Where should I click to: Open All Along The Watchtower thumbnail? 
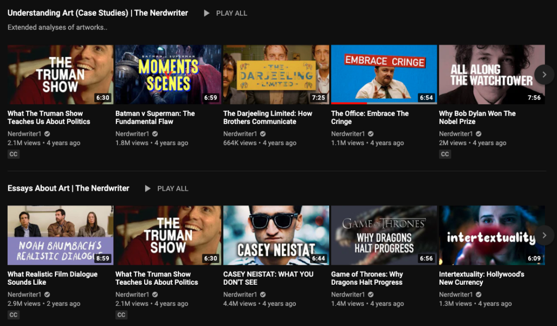pos(492,74)
